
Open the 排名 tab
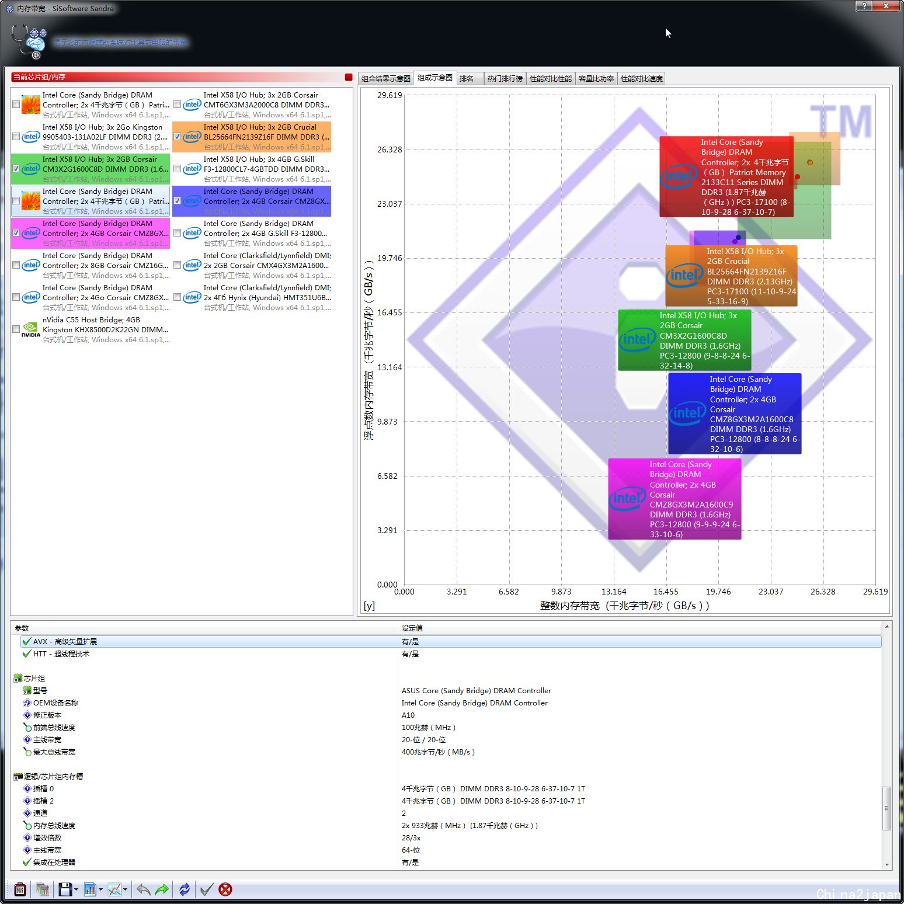[470, 79]
